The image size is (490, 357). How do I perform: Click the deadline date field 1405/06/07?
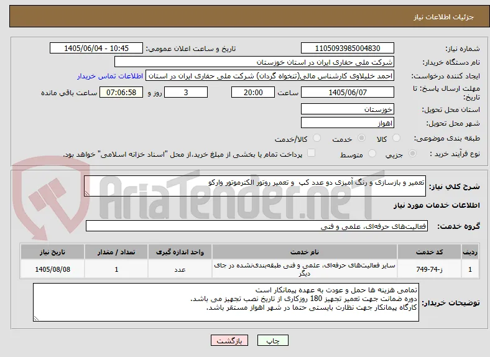coord(347,92)
